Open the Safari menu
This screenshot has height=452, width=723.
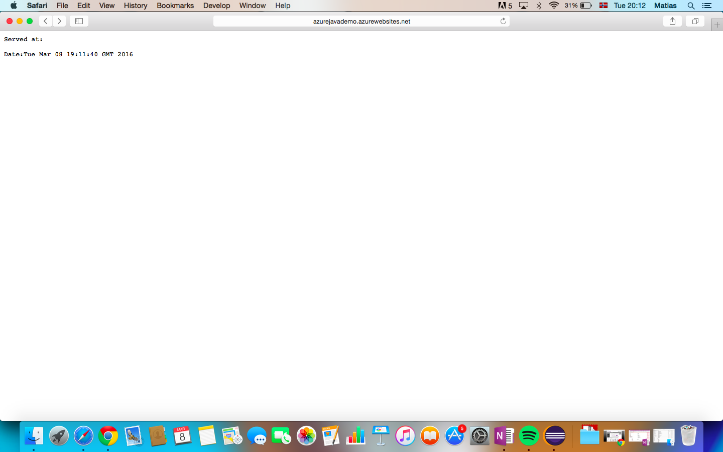(37, 6)
